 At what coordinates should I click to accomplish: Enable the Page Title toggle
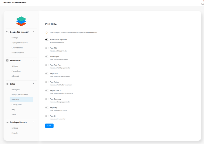click(x=47, y=48)
